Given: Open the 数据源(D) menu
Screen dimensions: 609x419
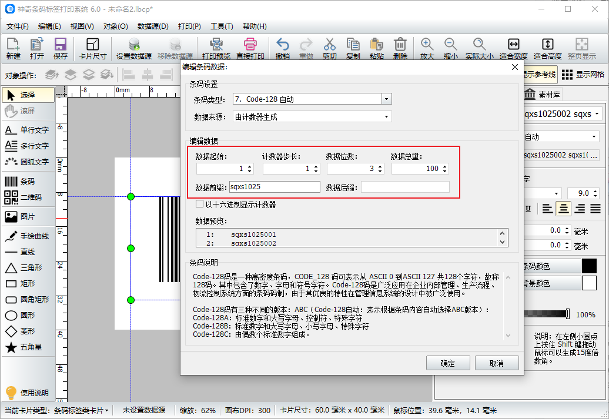Looking at the screenshot, I should [x=153, y=26].
